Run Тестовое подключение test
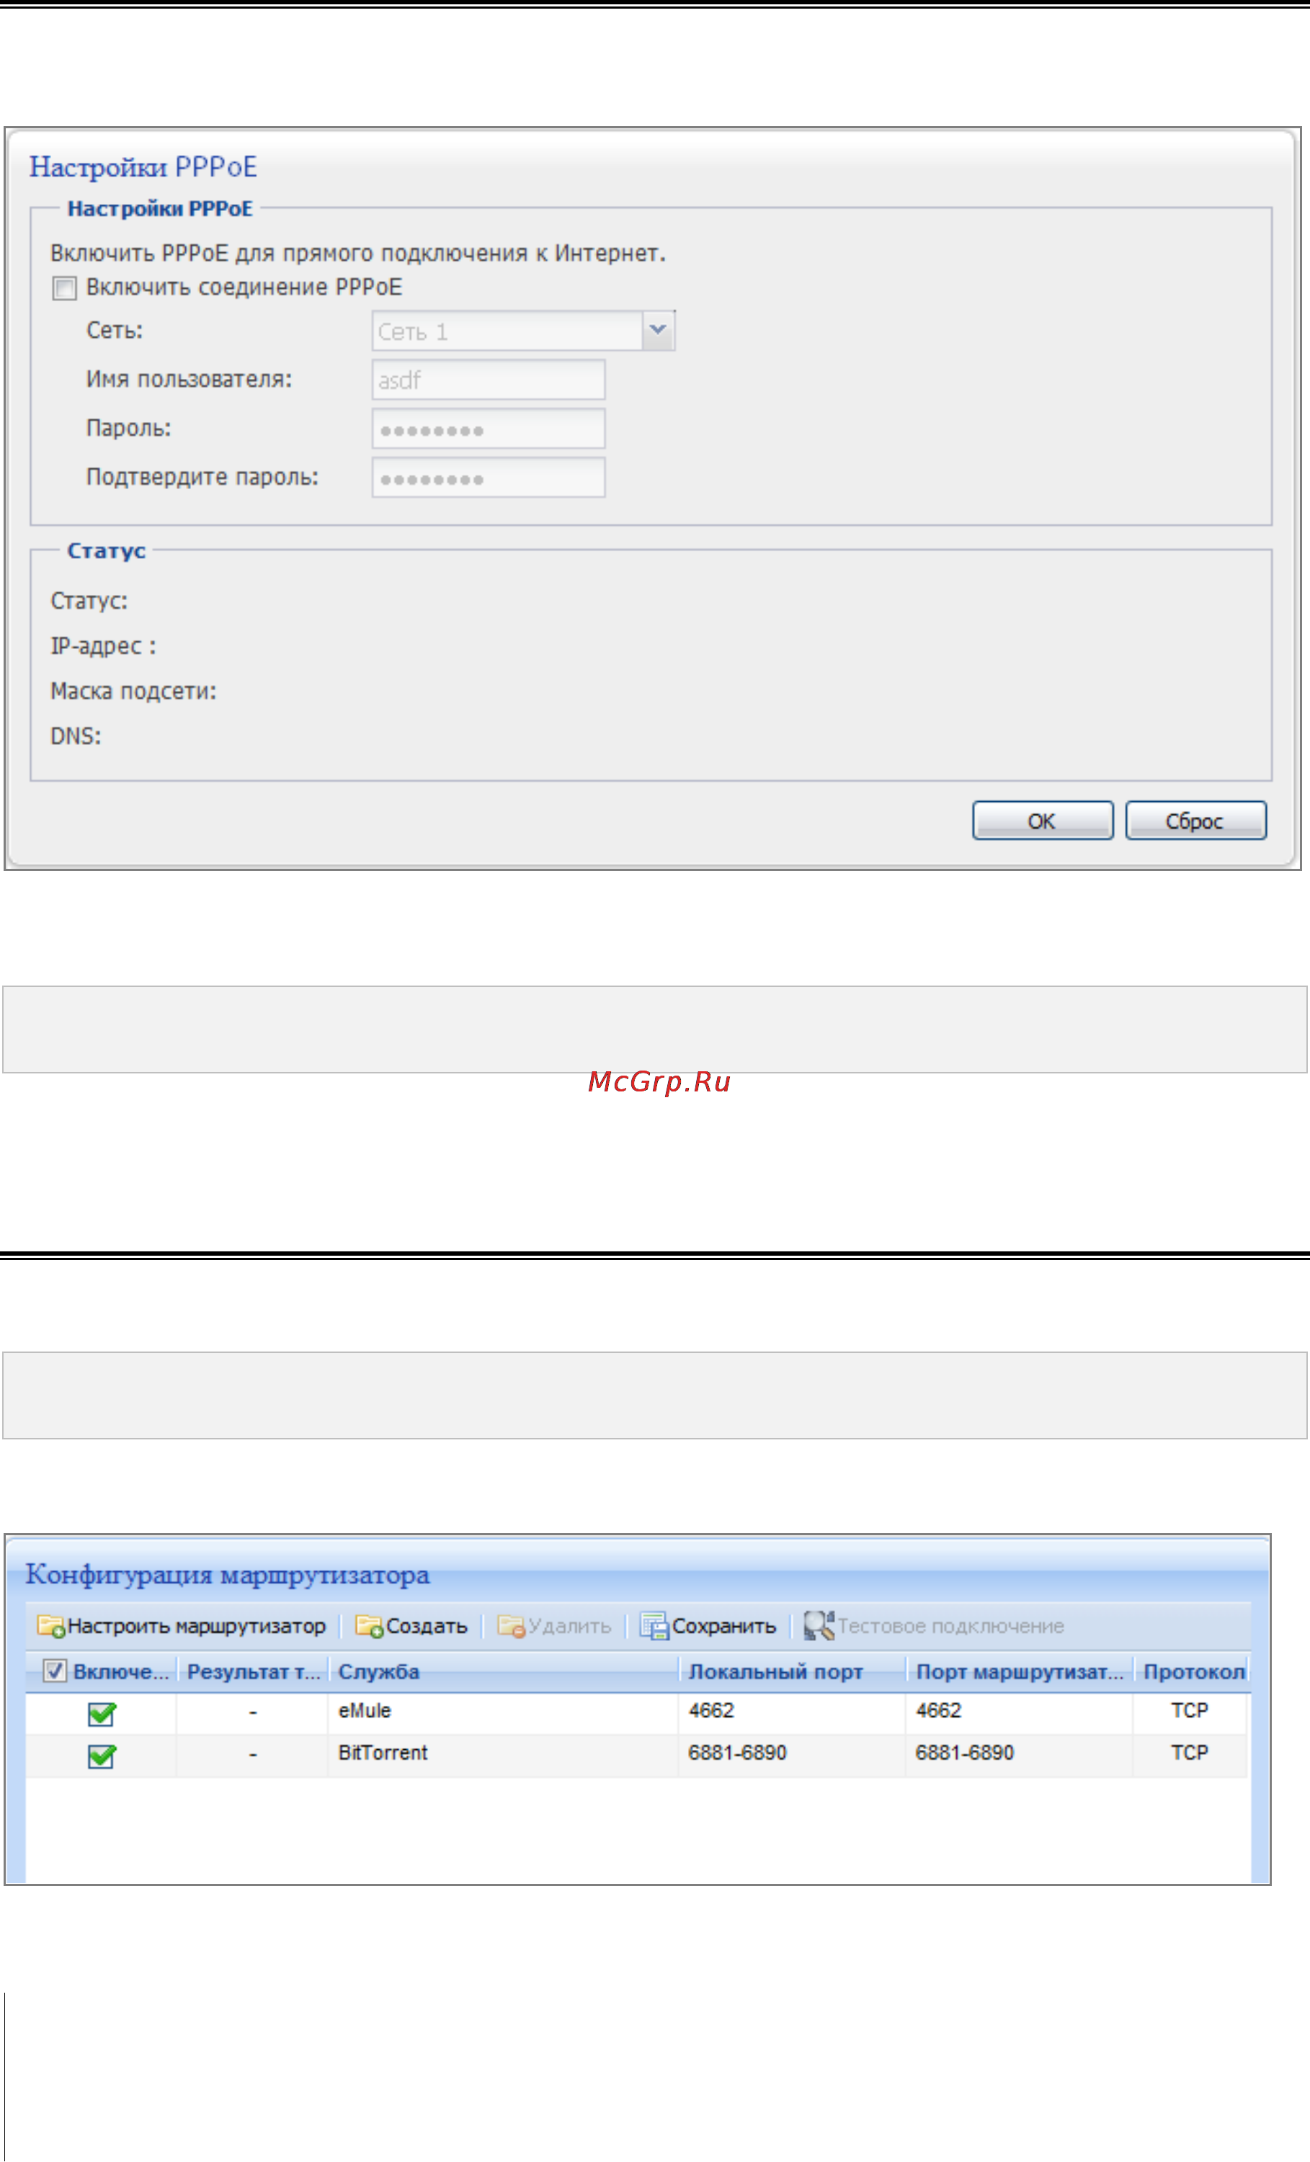 coord(950,1626)
